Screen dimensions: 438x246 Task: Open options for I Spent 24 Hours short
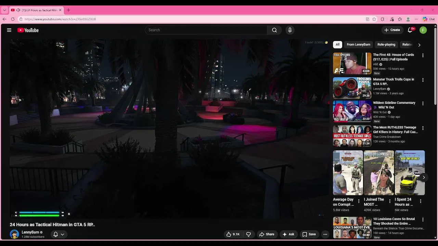[421, 201]
